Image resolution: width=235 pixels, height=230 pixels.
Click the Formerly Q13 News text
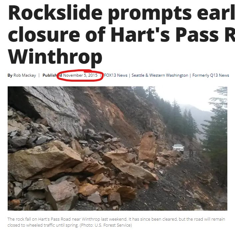[x=211, y=75]
